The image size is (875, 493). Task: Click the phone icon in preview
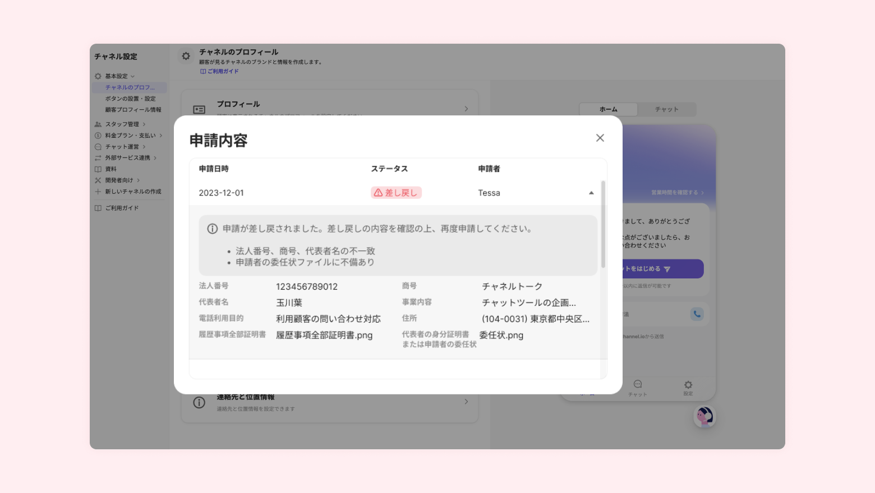pyautogui.click(x=697, y=314)
